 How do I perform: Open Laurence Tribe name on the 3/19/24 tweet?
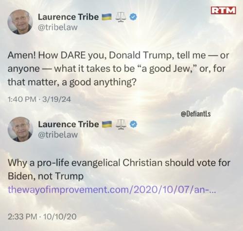coord(68,17)
